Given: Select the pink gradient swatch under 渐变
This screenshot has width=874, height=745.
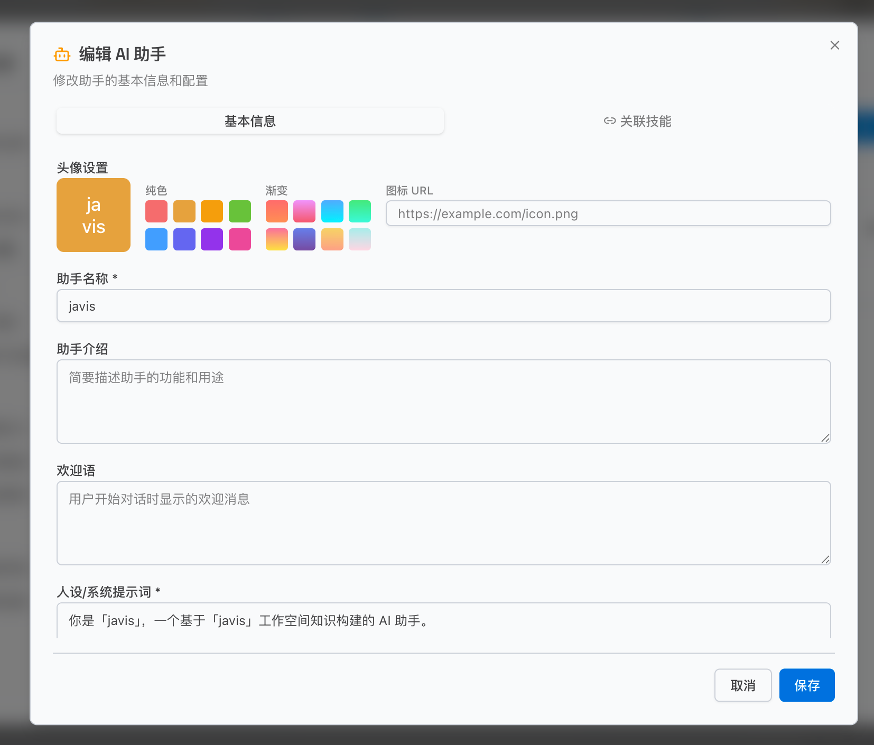Looking at the screenshot, I should point(304,211).
